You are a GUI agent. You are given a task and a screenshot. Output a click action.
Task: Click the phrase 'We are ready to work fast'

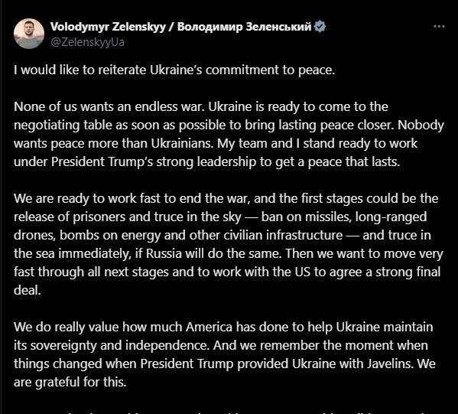[87, 198]
